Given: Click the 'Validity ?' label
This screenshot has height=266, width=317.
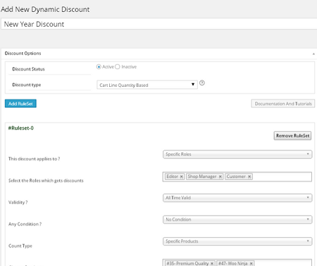Looking at the screenshot, I should (18, 202).
